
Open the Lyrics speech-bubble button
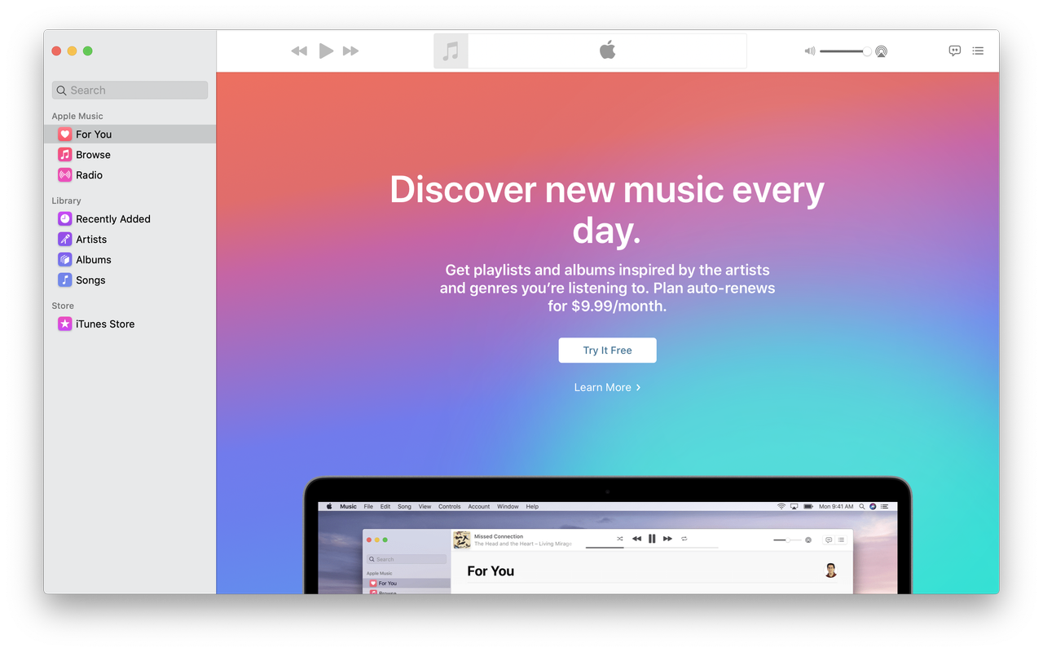955,51
